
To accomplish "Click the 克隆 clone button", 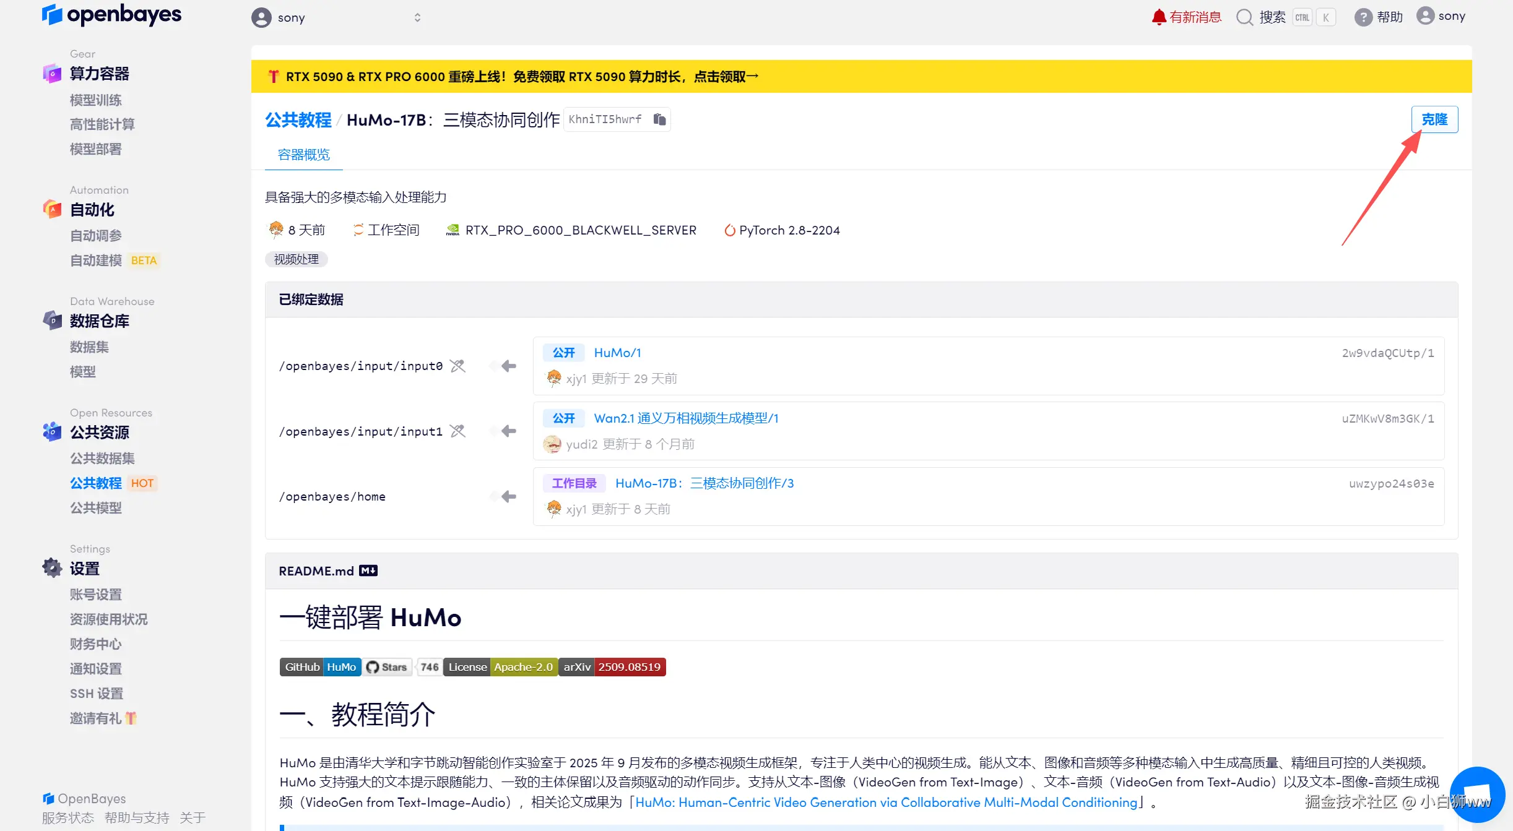I will tap(1434, 119).
